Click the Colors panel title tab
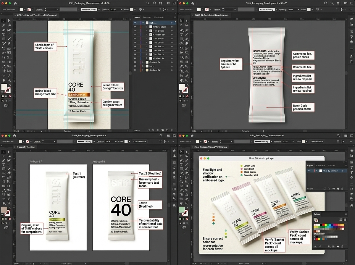Screen dimensions: 355x265 [x=317, y=214]
